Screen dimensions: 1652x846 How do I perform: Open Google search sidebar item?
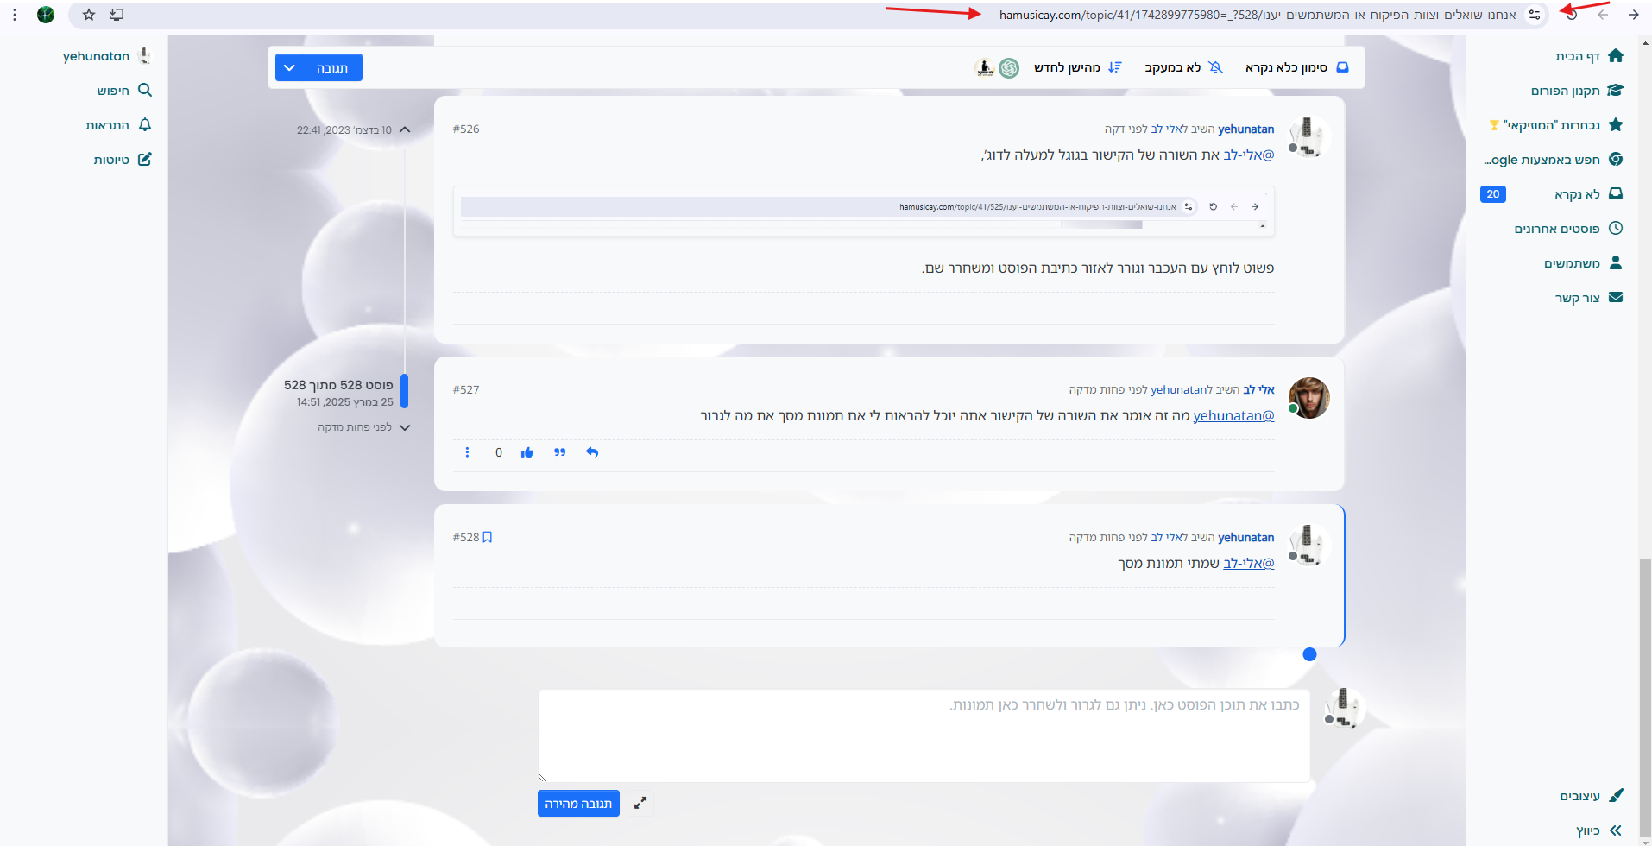point(1554,160)
